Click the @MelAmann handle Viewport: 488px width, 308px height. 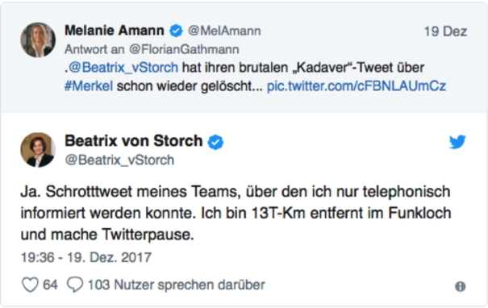pos(224,31)
